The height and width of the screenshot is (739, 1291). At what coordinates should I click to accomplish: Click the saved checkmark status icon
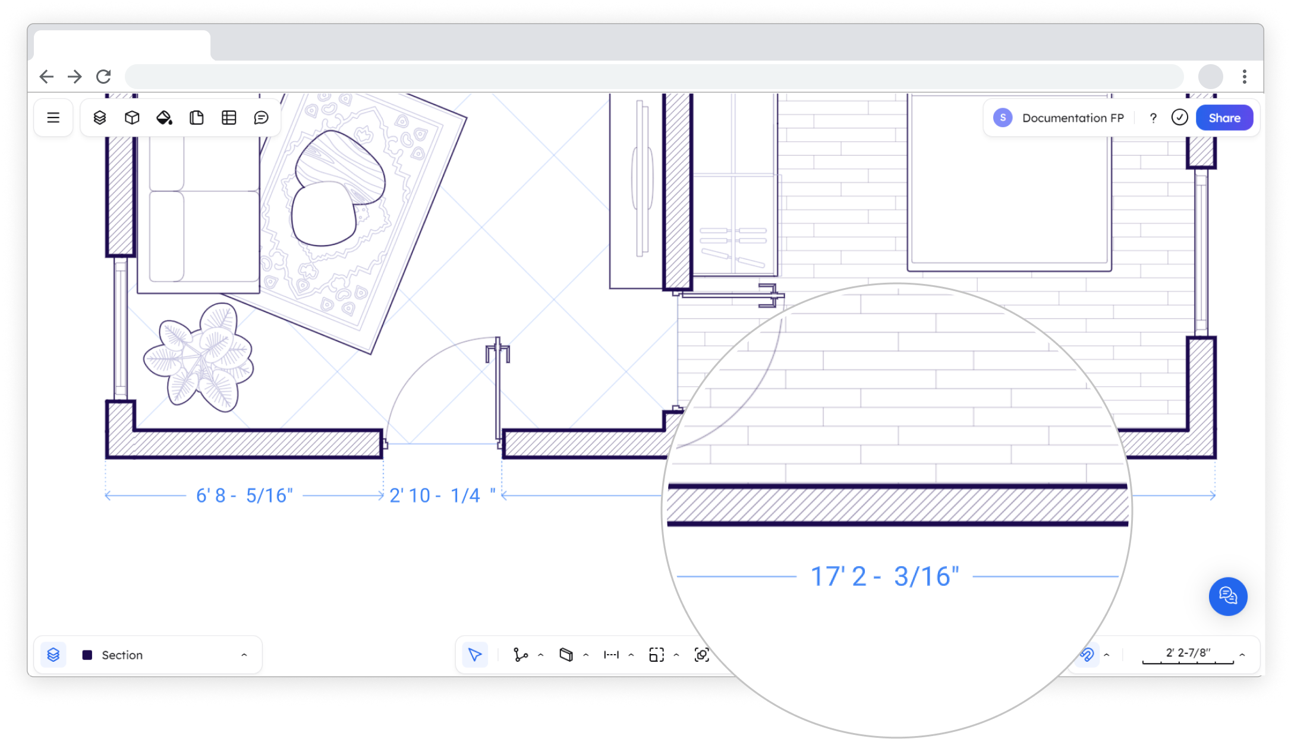1179,118
